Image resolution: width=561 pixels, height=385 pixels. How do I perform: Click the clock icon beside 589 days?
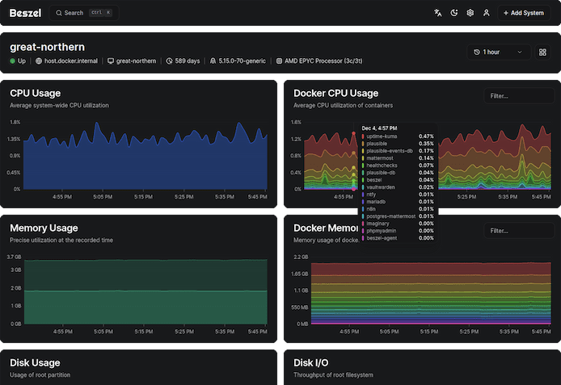[x=169, y=61]
